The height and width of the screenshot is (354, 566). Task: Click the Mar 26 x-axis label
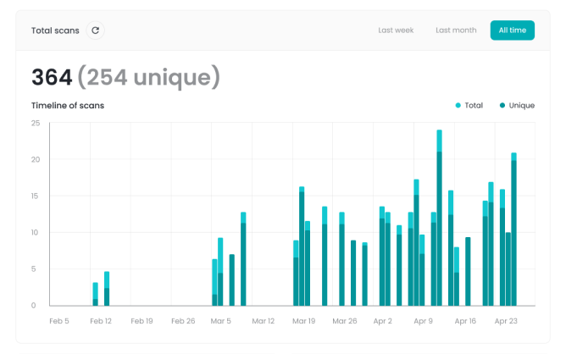click(x=343, y=322)
